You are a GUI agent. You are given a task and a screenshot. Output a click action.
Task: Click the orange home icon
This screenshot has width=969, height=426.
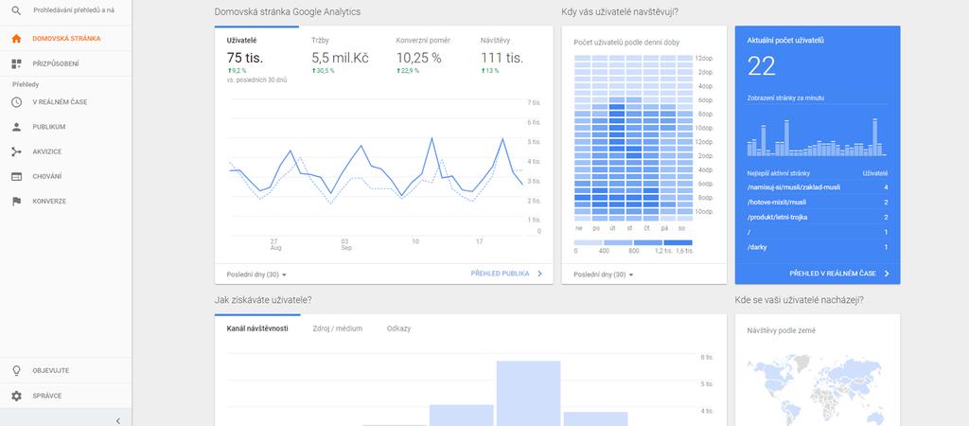pyautogui.click(x=17, y=38)
